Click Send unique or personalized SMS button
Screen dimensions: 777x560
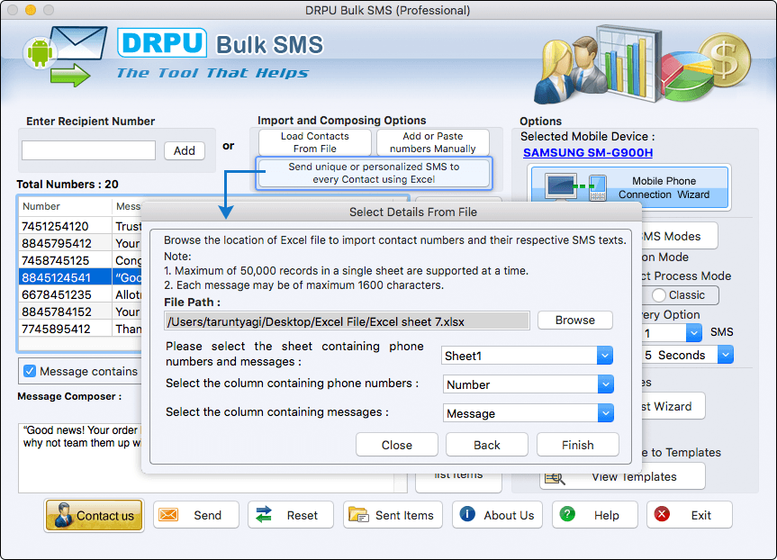click(x=375, y=173)
